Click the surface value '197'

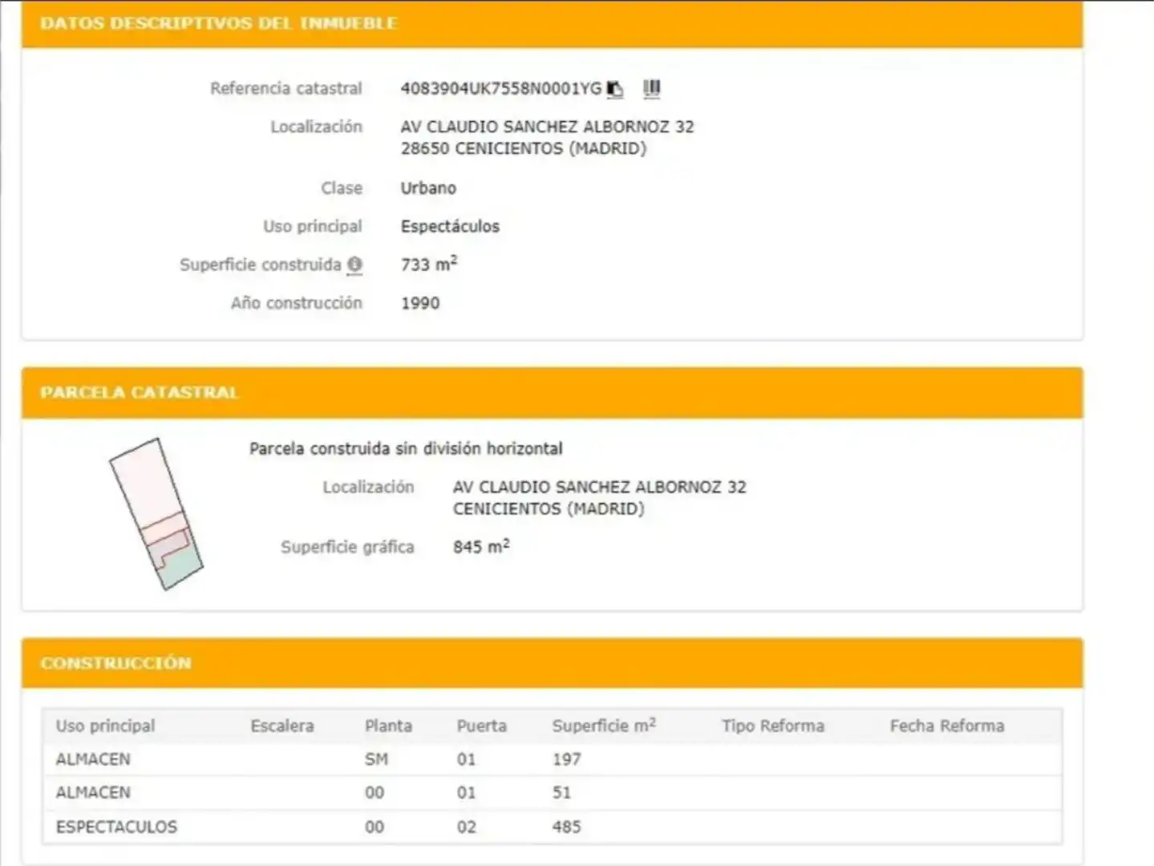coord(566,759)
